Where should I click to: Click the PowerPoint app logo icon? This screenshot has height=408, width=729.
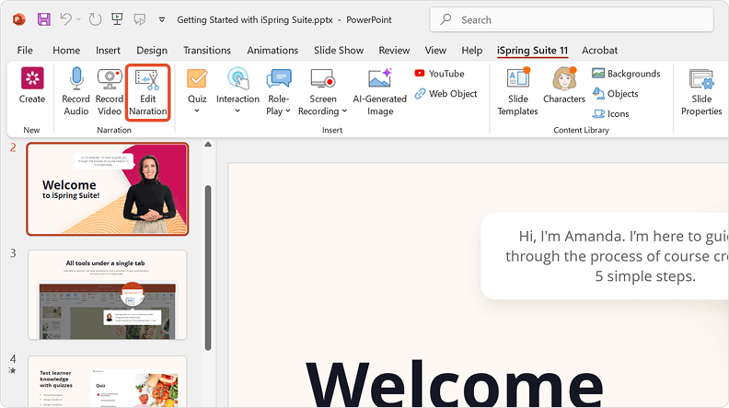[x=18, y=19]
